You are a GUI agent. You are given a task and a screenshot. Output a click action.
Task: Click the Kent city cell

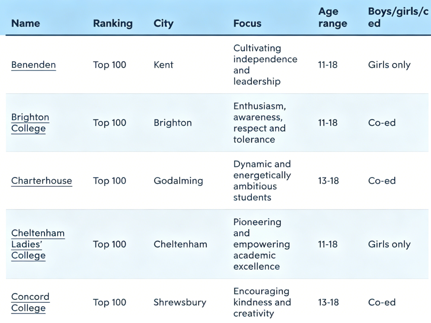(163, 65)
